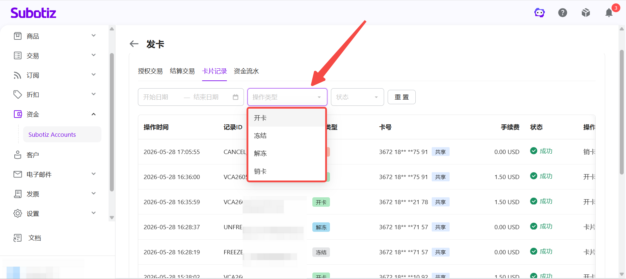Click 成功 status in 16:28:37 row
This screenshot has width=626, height=279.
546,226
